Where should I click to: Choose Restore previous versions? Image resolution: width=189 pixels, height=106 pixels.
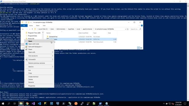[x=39, y=63]
